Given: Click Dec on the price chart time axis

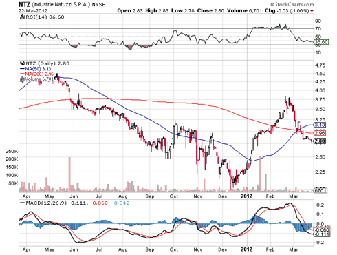Looking at the screenshot, I should (223, 196).
